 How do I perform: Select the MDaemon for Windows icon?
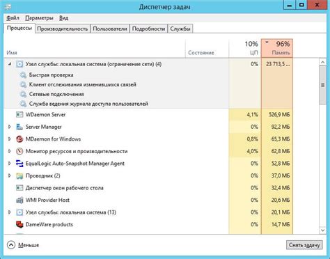point(19,139)
